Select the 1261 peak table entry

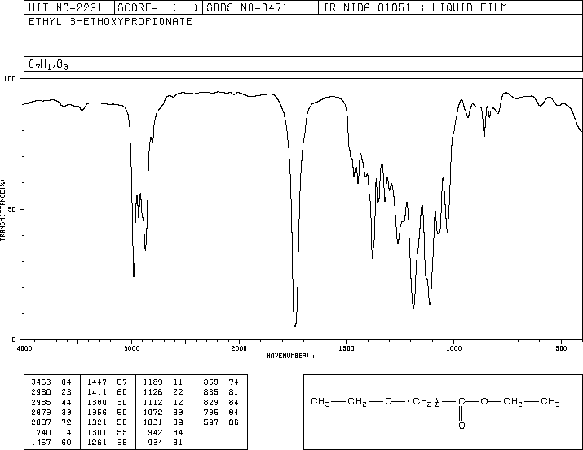(x=107, y=442)
